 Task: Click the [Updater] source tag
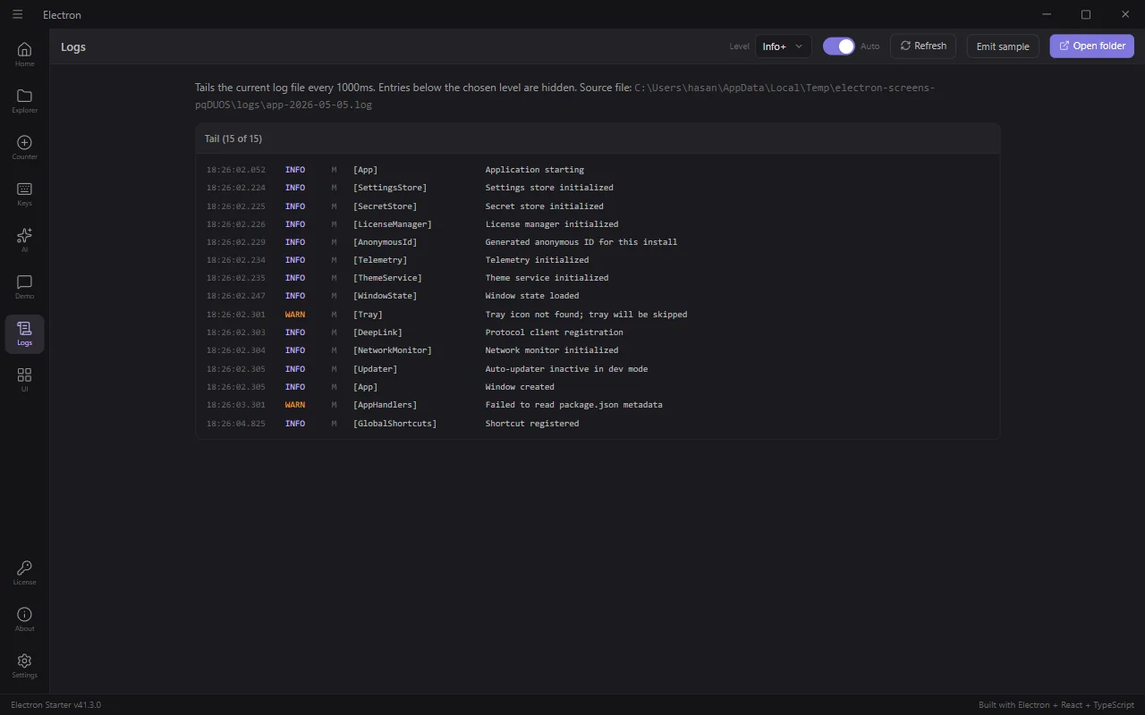point(375,369)
